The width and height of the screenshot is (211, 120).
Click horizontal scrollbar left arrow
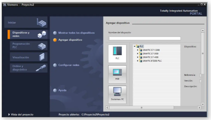pos(107,108)
